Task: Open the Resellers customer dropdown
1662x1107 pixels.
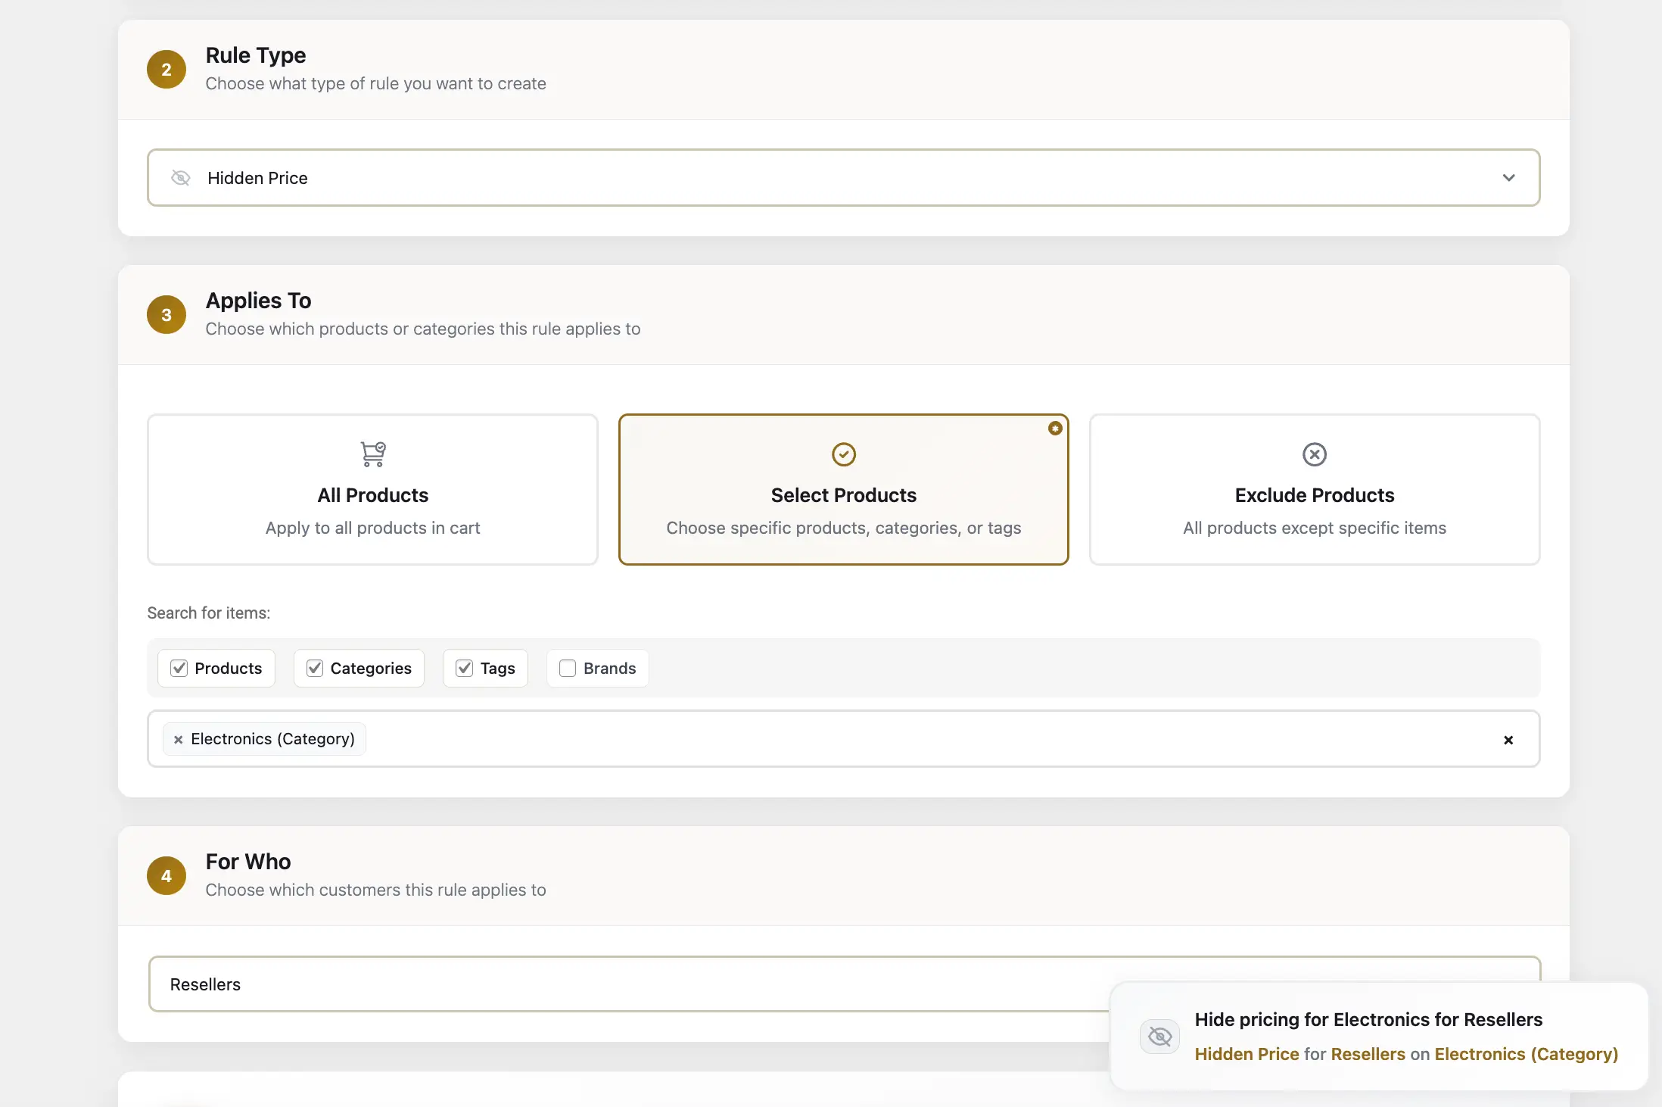Action: (605, 984)
